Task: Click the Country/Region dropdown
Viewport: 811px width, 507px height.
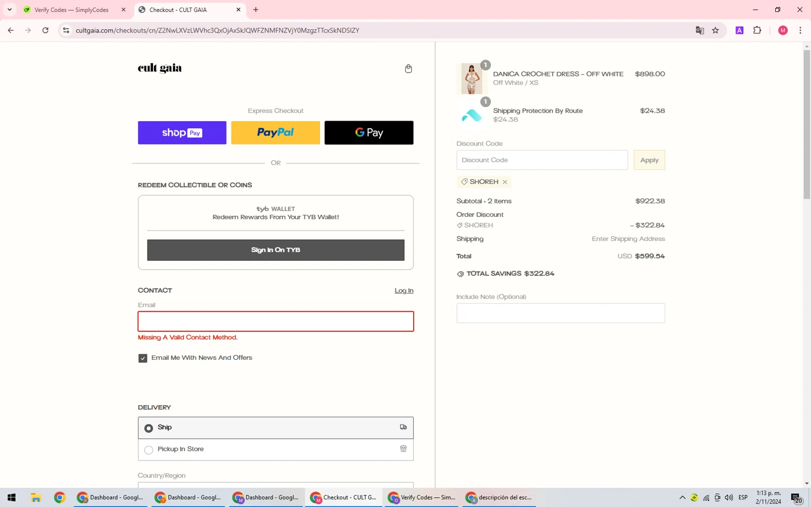Action: click(276, 485)
